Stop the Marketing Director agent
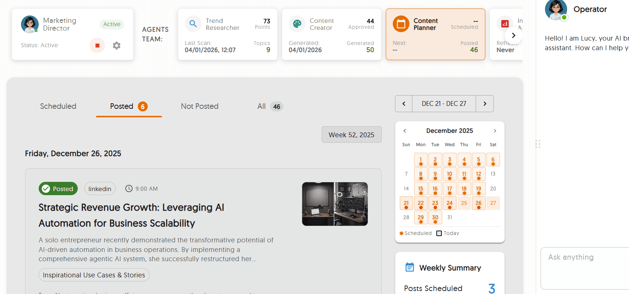 coord(97,45)
